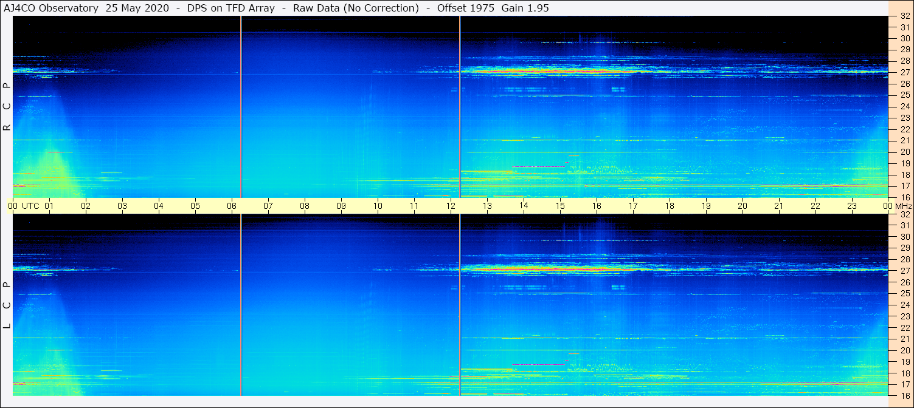This screenshot has height=408, width=914.
Task: Click the 'UTC' label on the time axis
Action: coord(31,206)
